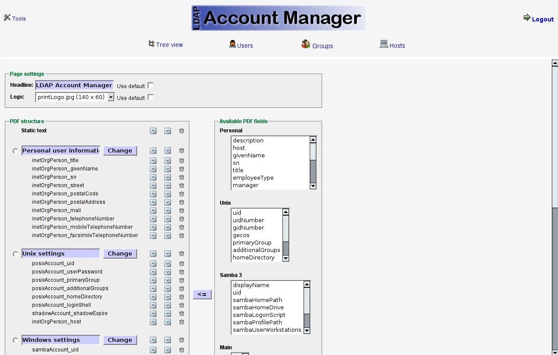Enable Use default for Headline
This screenshot has width=558, height=355.
click(150, 85)
